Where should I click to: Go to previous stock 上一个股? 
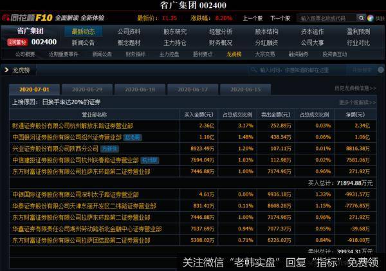pos(253,18)
